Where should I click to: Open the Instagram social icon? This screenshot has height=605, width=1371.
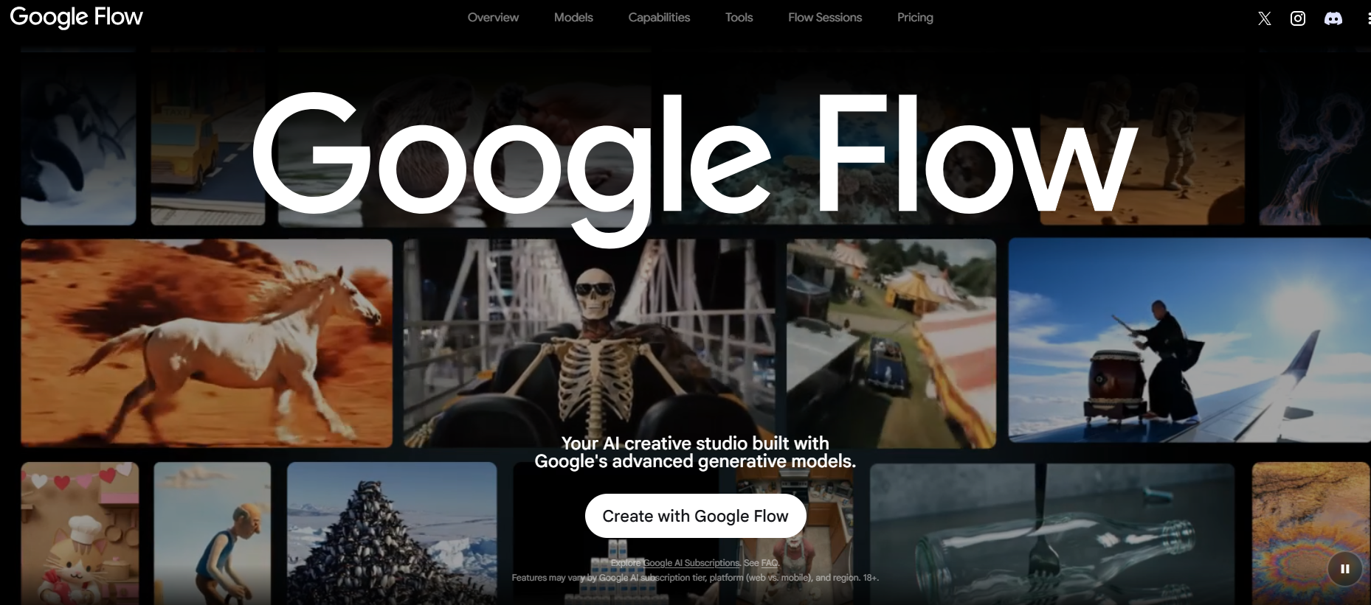(1298, 18)
